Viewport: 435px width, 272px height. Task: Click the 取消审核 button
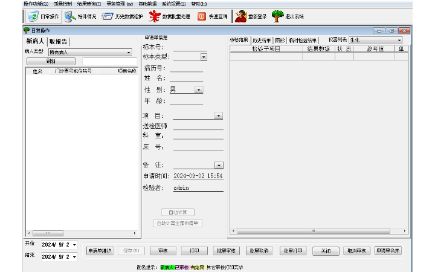pos(357,251)
